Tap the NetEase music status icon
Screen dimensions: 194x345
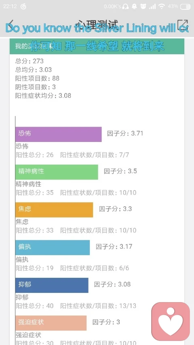[x=23, y=6]
